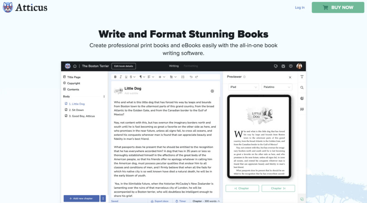The image size is (367, 203).
Task: Click Add new chapter button
Action: 81,199
